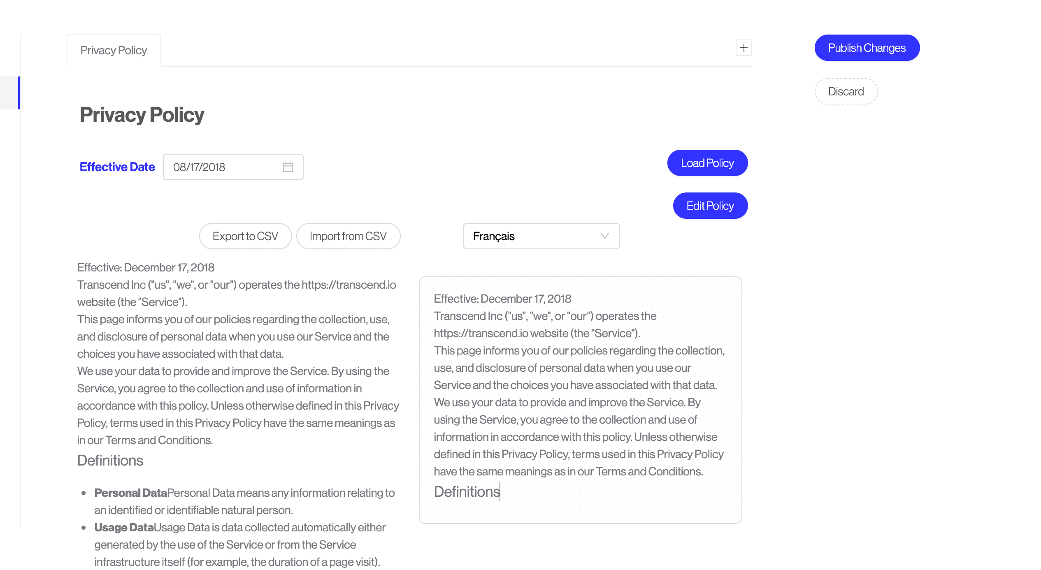Image resolution: width=1041 pixels, height=570 pixels.
Task: Click the first line in the translation editor box
Action: (502, 299)
